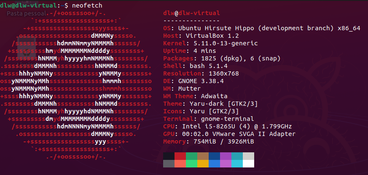Click DE value "GNOME 3.38.4"
This screenshot has height=175, width=368.
(201, 81)
